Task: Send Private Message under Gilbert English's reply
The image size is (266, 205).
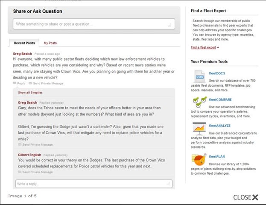Action: 38,172
